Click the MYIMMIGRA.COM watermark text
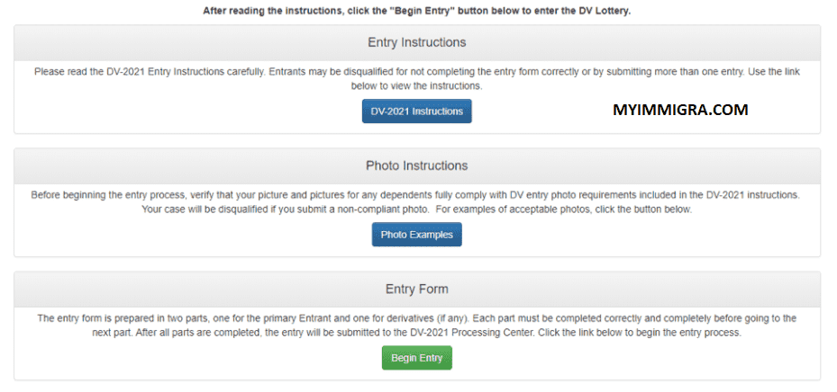Viewport: 837px width, 392px height. pos(679,110)
